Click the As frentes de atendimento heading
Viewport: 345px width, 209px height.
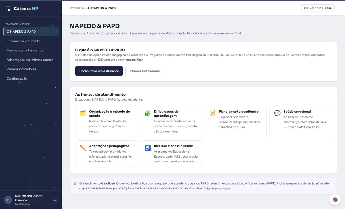tap(100, 95)
